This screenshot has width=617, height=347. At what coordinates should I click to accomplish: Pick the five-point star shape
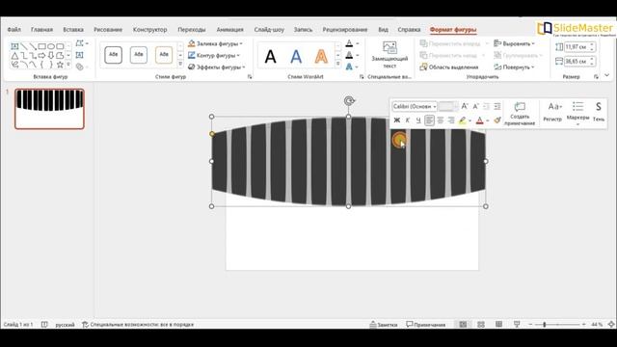coord(60,65)
